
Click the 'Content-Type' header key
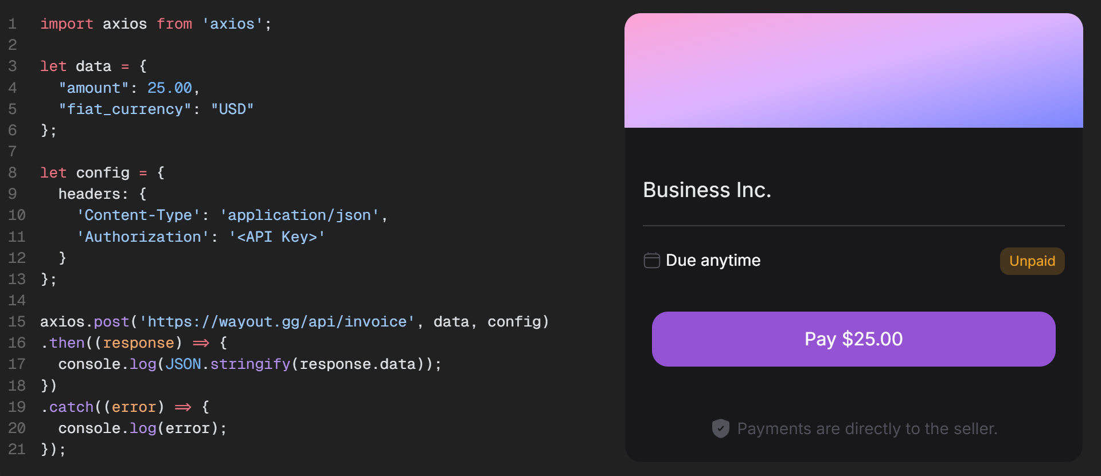coord(138,215)
